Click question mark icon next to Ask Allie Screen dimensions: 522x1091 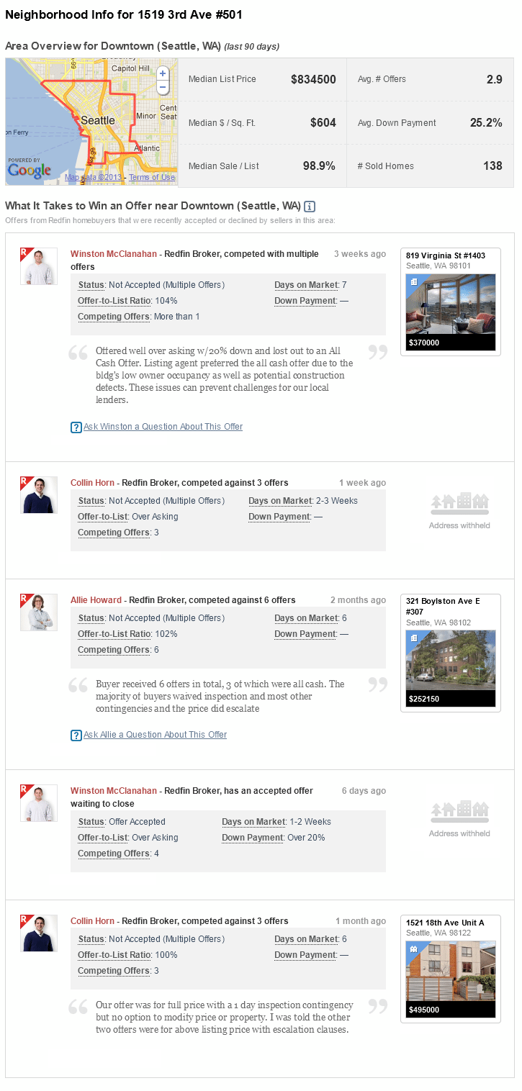click(76, 735)
